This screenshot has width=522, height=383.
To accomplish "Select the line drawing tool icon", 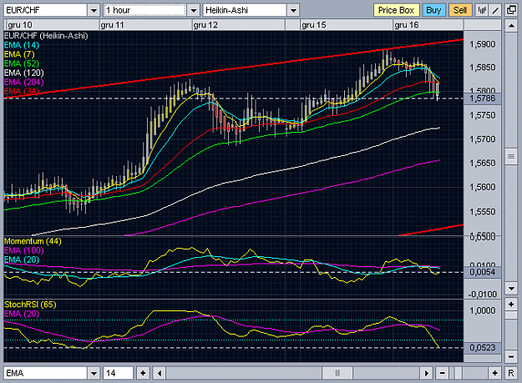I will 495,10.
